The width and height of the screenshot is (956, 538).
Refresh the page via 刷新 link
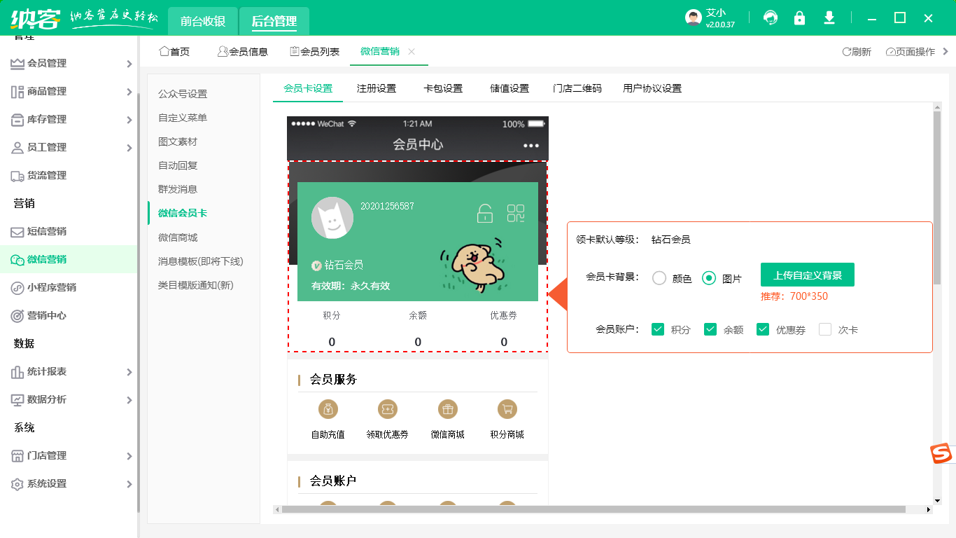point(857,51)
